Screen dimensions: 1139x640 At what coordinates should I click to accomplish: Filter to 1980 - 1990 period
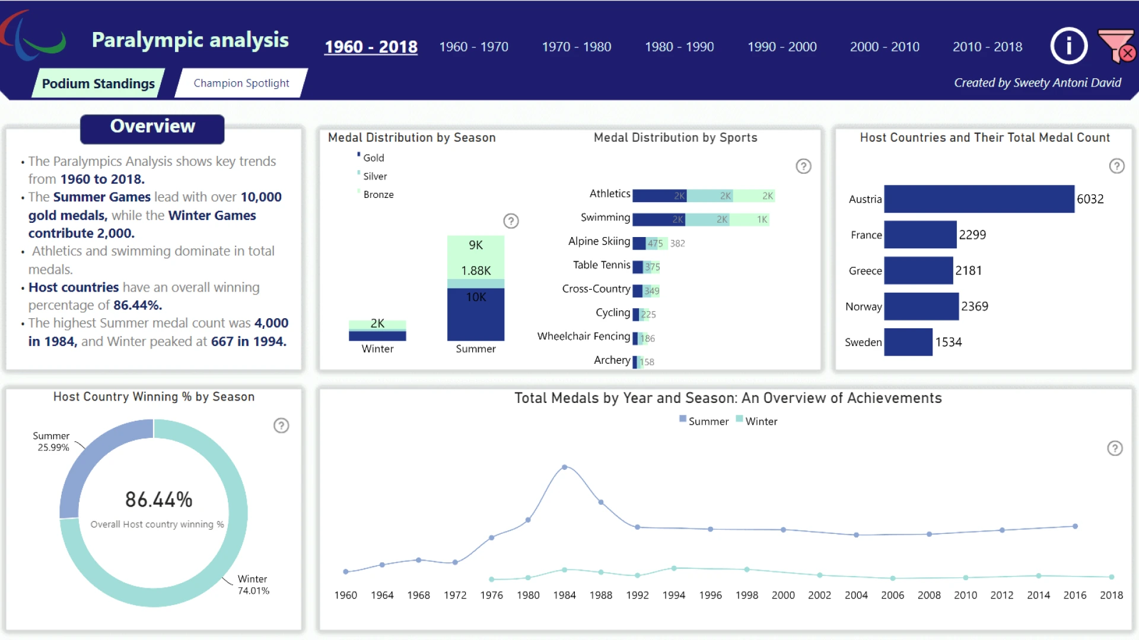point(679,47)
